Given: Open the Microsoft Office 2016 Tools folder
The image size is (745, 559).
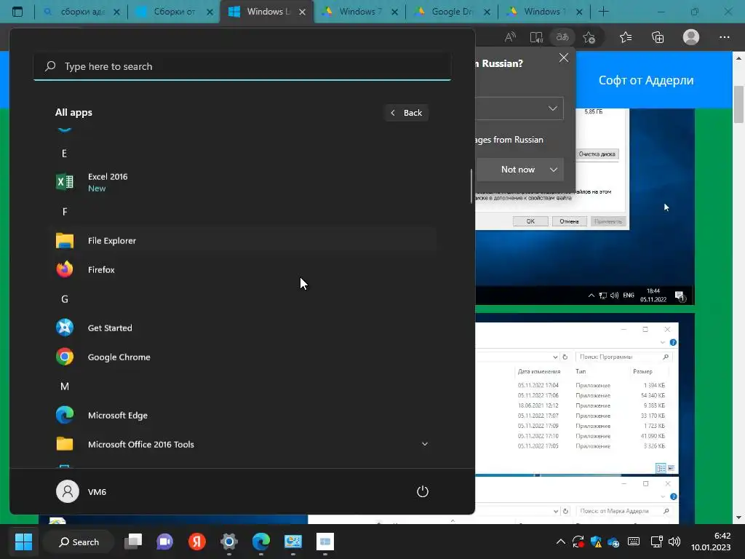Looking at the screenshot, I should tap(242, 444).
